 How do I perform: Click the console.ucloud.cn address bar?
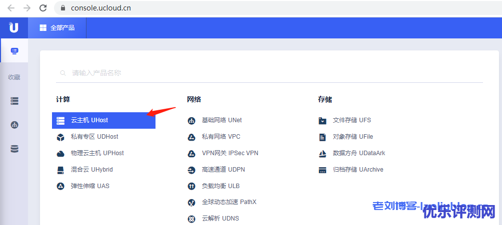click(x=278, y=8)
